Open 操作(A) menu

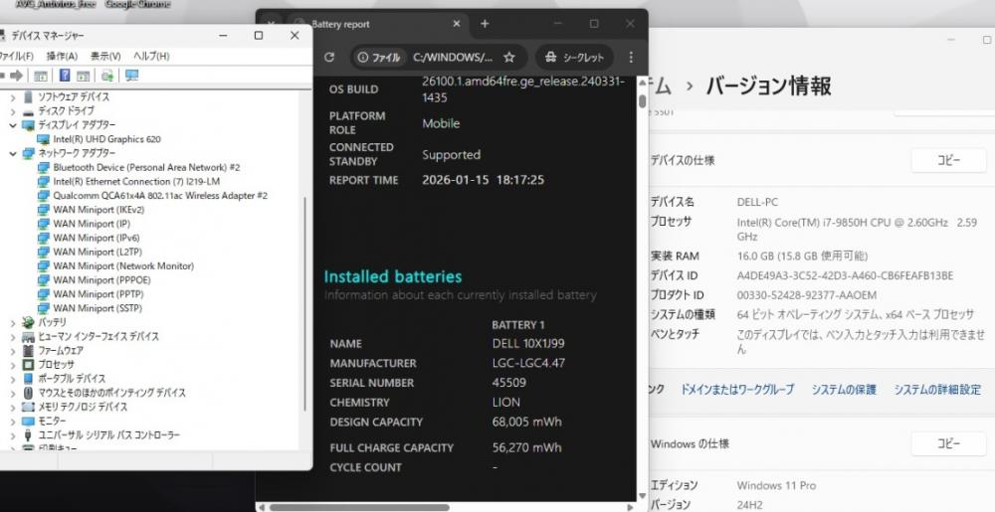pos(62,56)
